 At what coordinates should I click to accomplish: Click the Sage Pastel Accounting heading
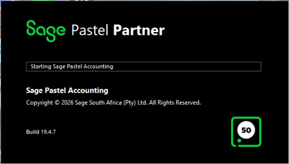click(67, 90)
